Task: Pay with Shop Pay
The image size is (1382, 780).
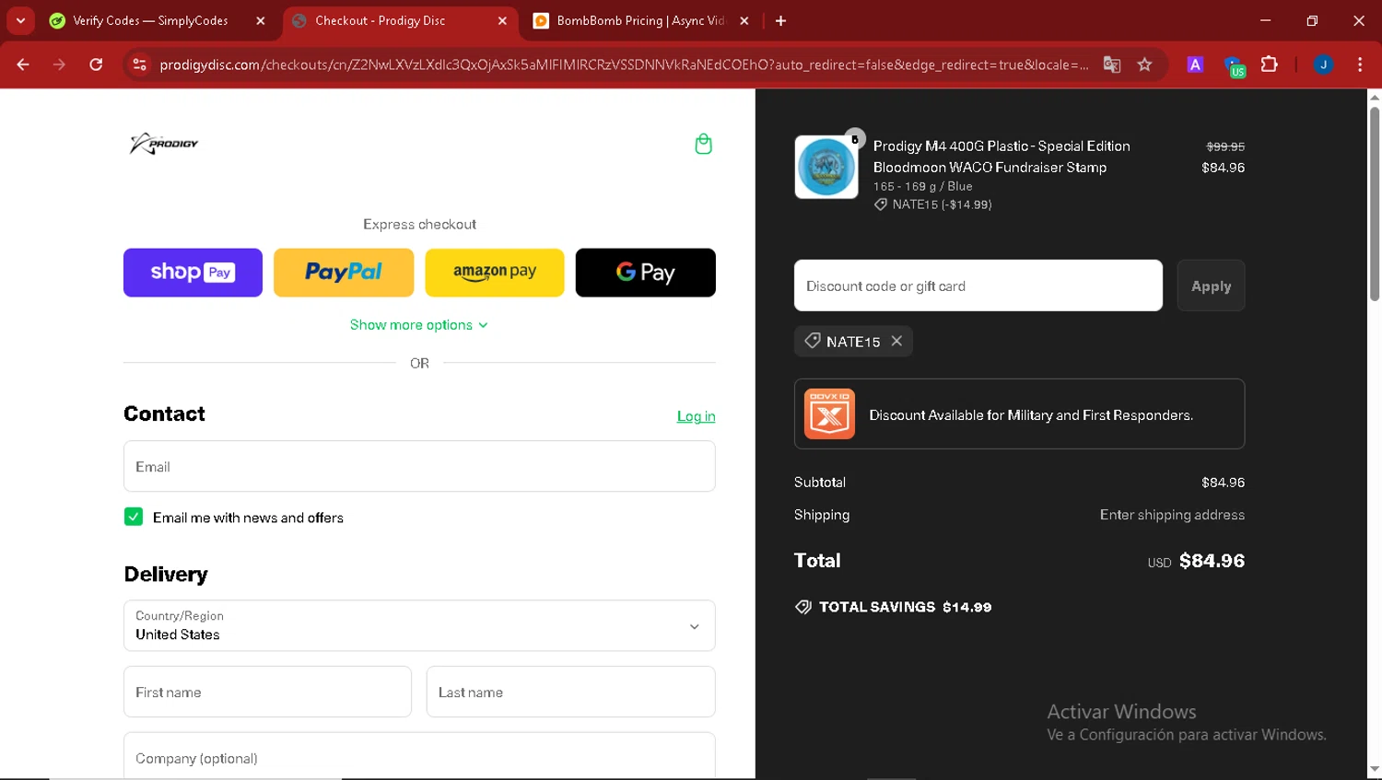Action: (x=193, y=273)
